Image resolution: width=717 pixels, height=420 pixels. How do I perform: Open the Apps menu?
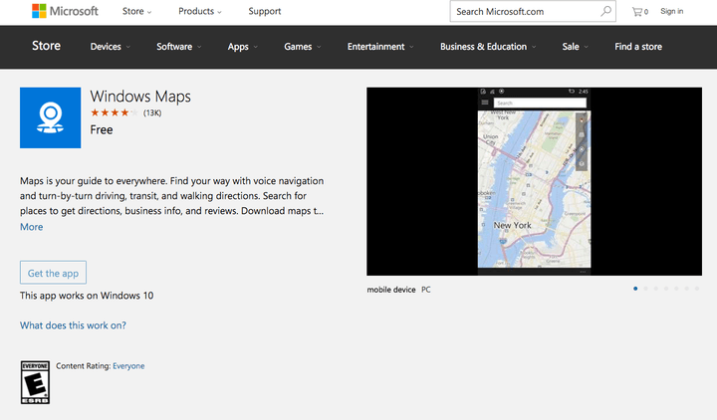(x=243, y=47)
